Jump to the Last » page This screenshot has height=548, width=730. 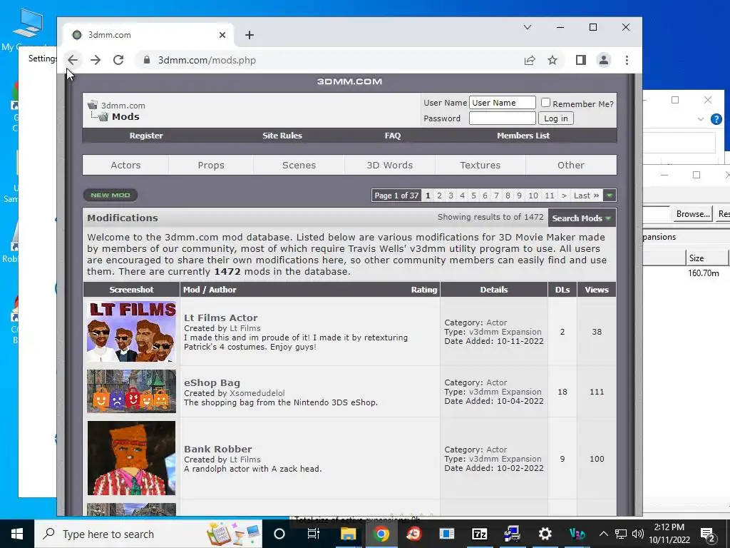[586, 196]
